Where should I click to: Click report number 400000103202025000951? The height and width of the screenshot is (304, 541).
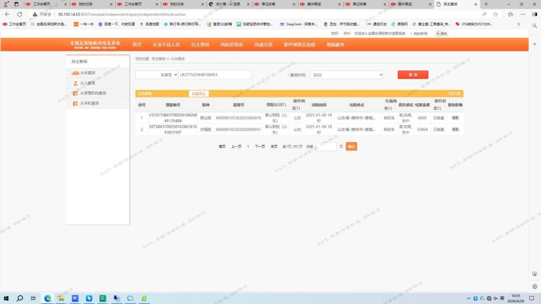[238, 129]
